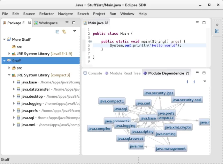Collapse JRE System Library [compact3]
The image size is (223, 164).
coord(9,75)
